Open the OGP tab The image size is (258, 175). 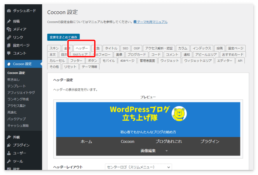click(x=137, y=48)
